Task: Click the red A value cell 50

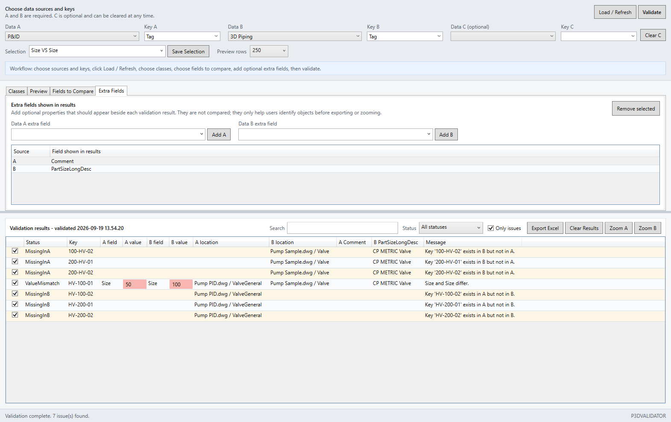Action: point(135,284)
